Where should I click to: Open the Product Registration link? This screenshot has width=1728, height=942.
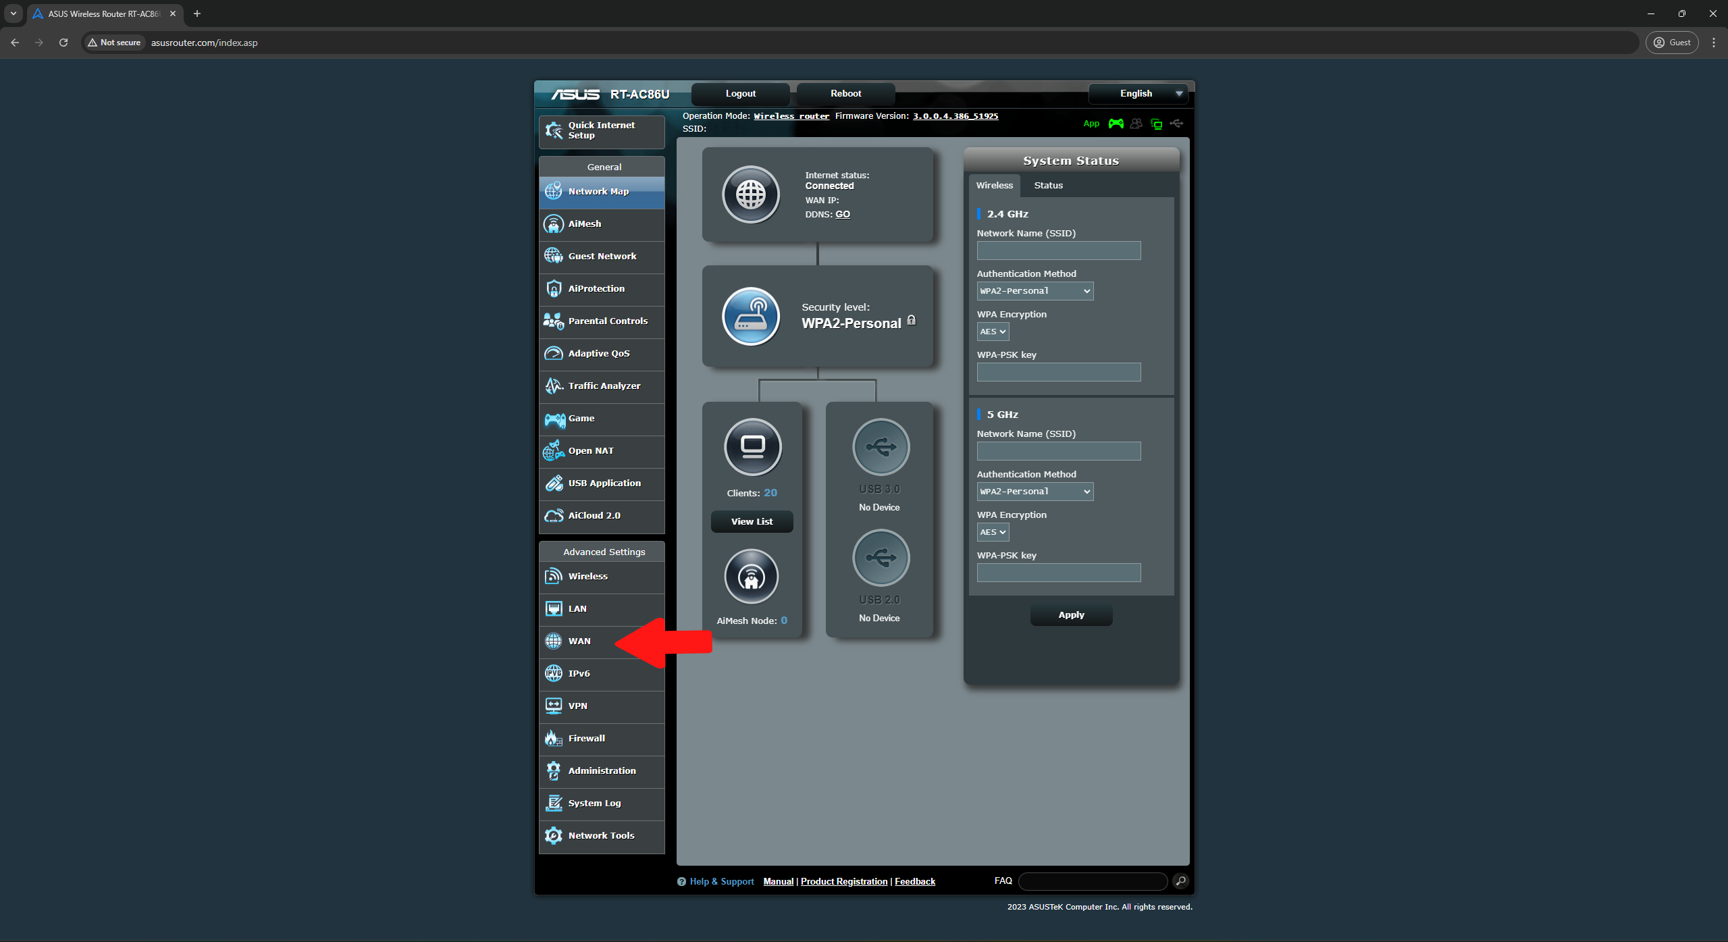pyautogui.click(x=844, y=881)
